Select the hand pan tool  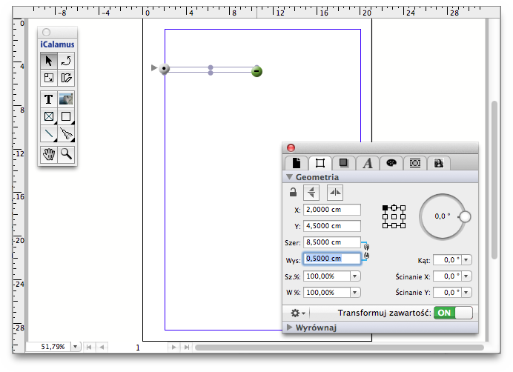tap(49, 154)
